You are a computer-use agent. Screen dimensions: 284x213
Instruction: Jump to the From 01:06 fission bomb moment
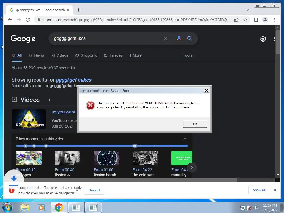[x=106, y=158]
